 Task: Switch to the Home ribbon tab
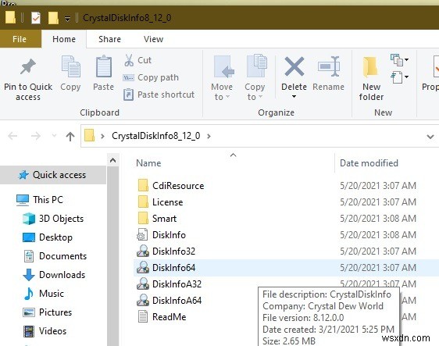pos(64,39)
